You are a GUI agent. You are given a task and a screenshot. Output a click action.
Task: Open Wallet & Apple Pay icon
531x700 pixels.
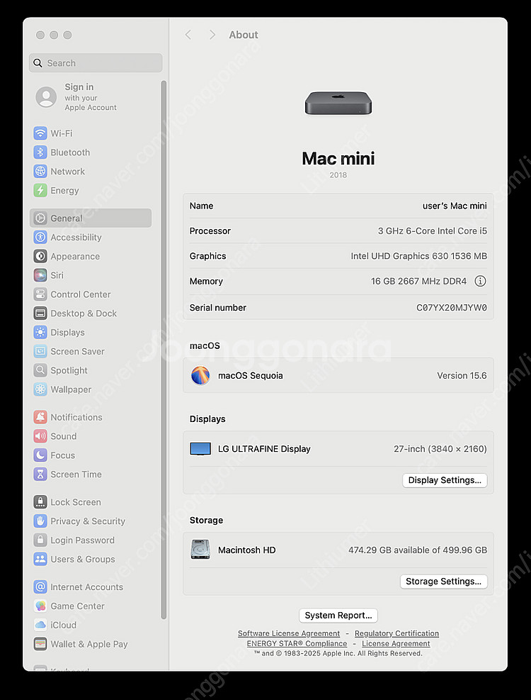pyautogui.click(x=40, y=644)
